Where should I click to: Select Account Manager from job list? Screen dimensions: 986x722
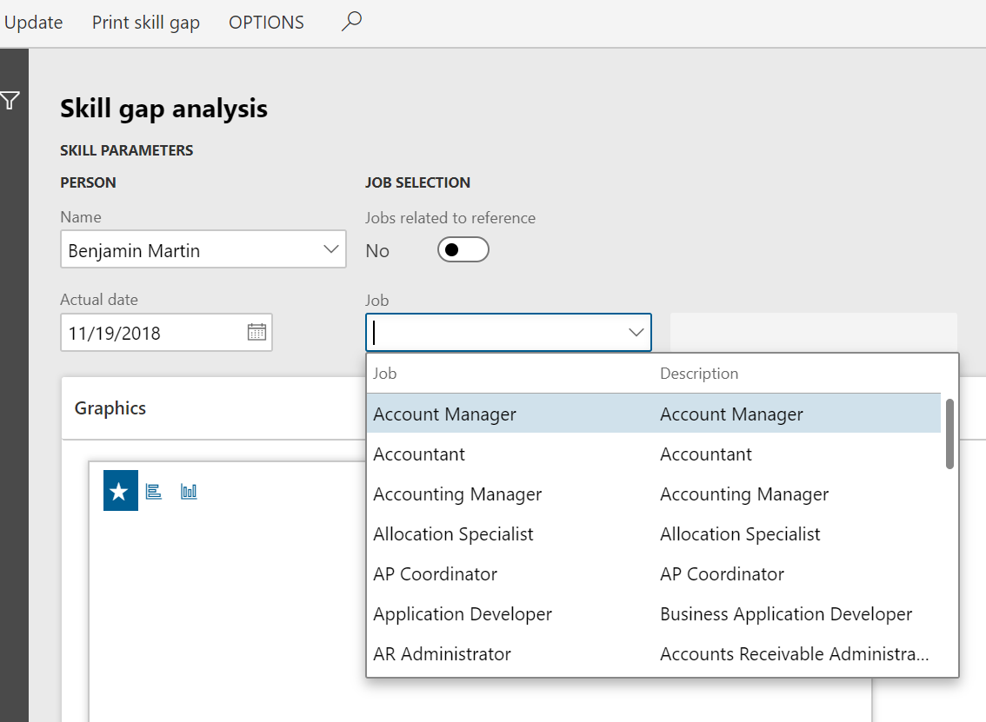pyautogui.click(x=444, y=414)
